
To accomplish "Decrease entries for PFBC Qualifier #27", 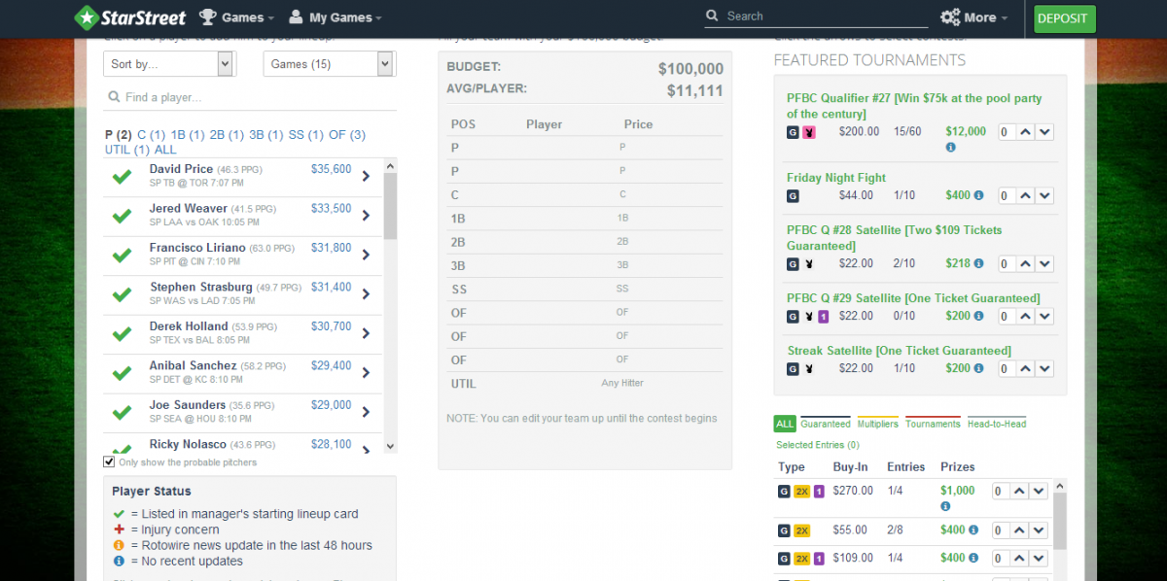I will point(1044,132).
